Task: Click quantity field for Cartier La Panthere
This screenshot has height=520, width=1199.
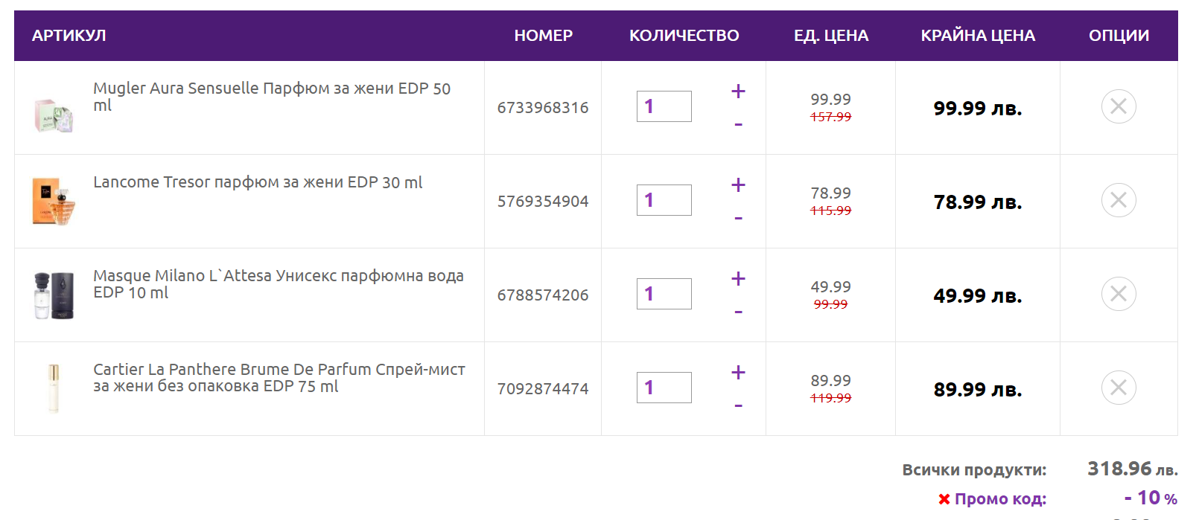Action: coord(664,388)
